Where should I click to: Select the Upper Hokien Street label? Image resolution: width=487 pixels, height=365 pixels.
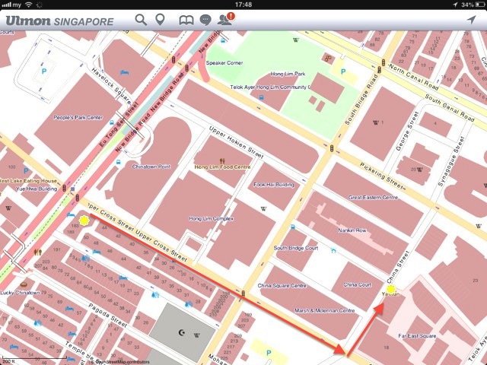tap(237, 142)
